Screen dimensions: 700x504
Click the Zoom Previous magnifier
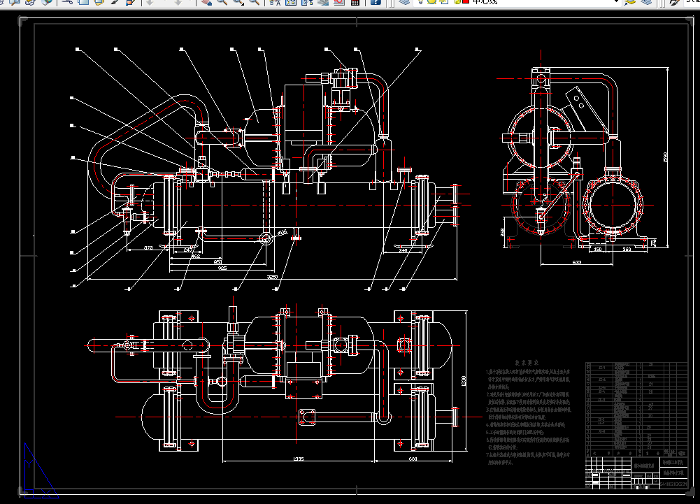[x=254, y=2]
